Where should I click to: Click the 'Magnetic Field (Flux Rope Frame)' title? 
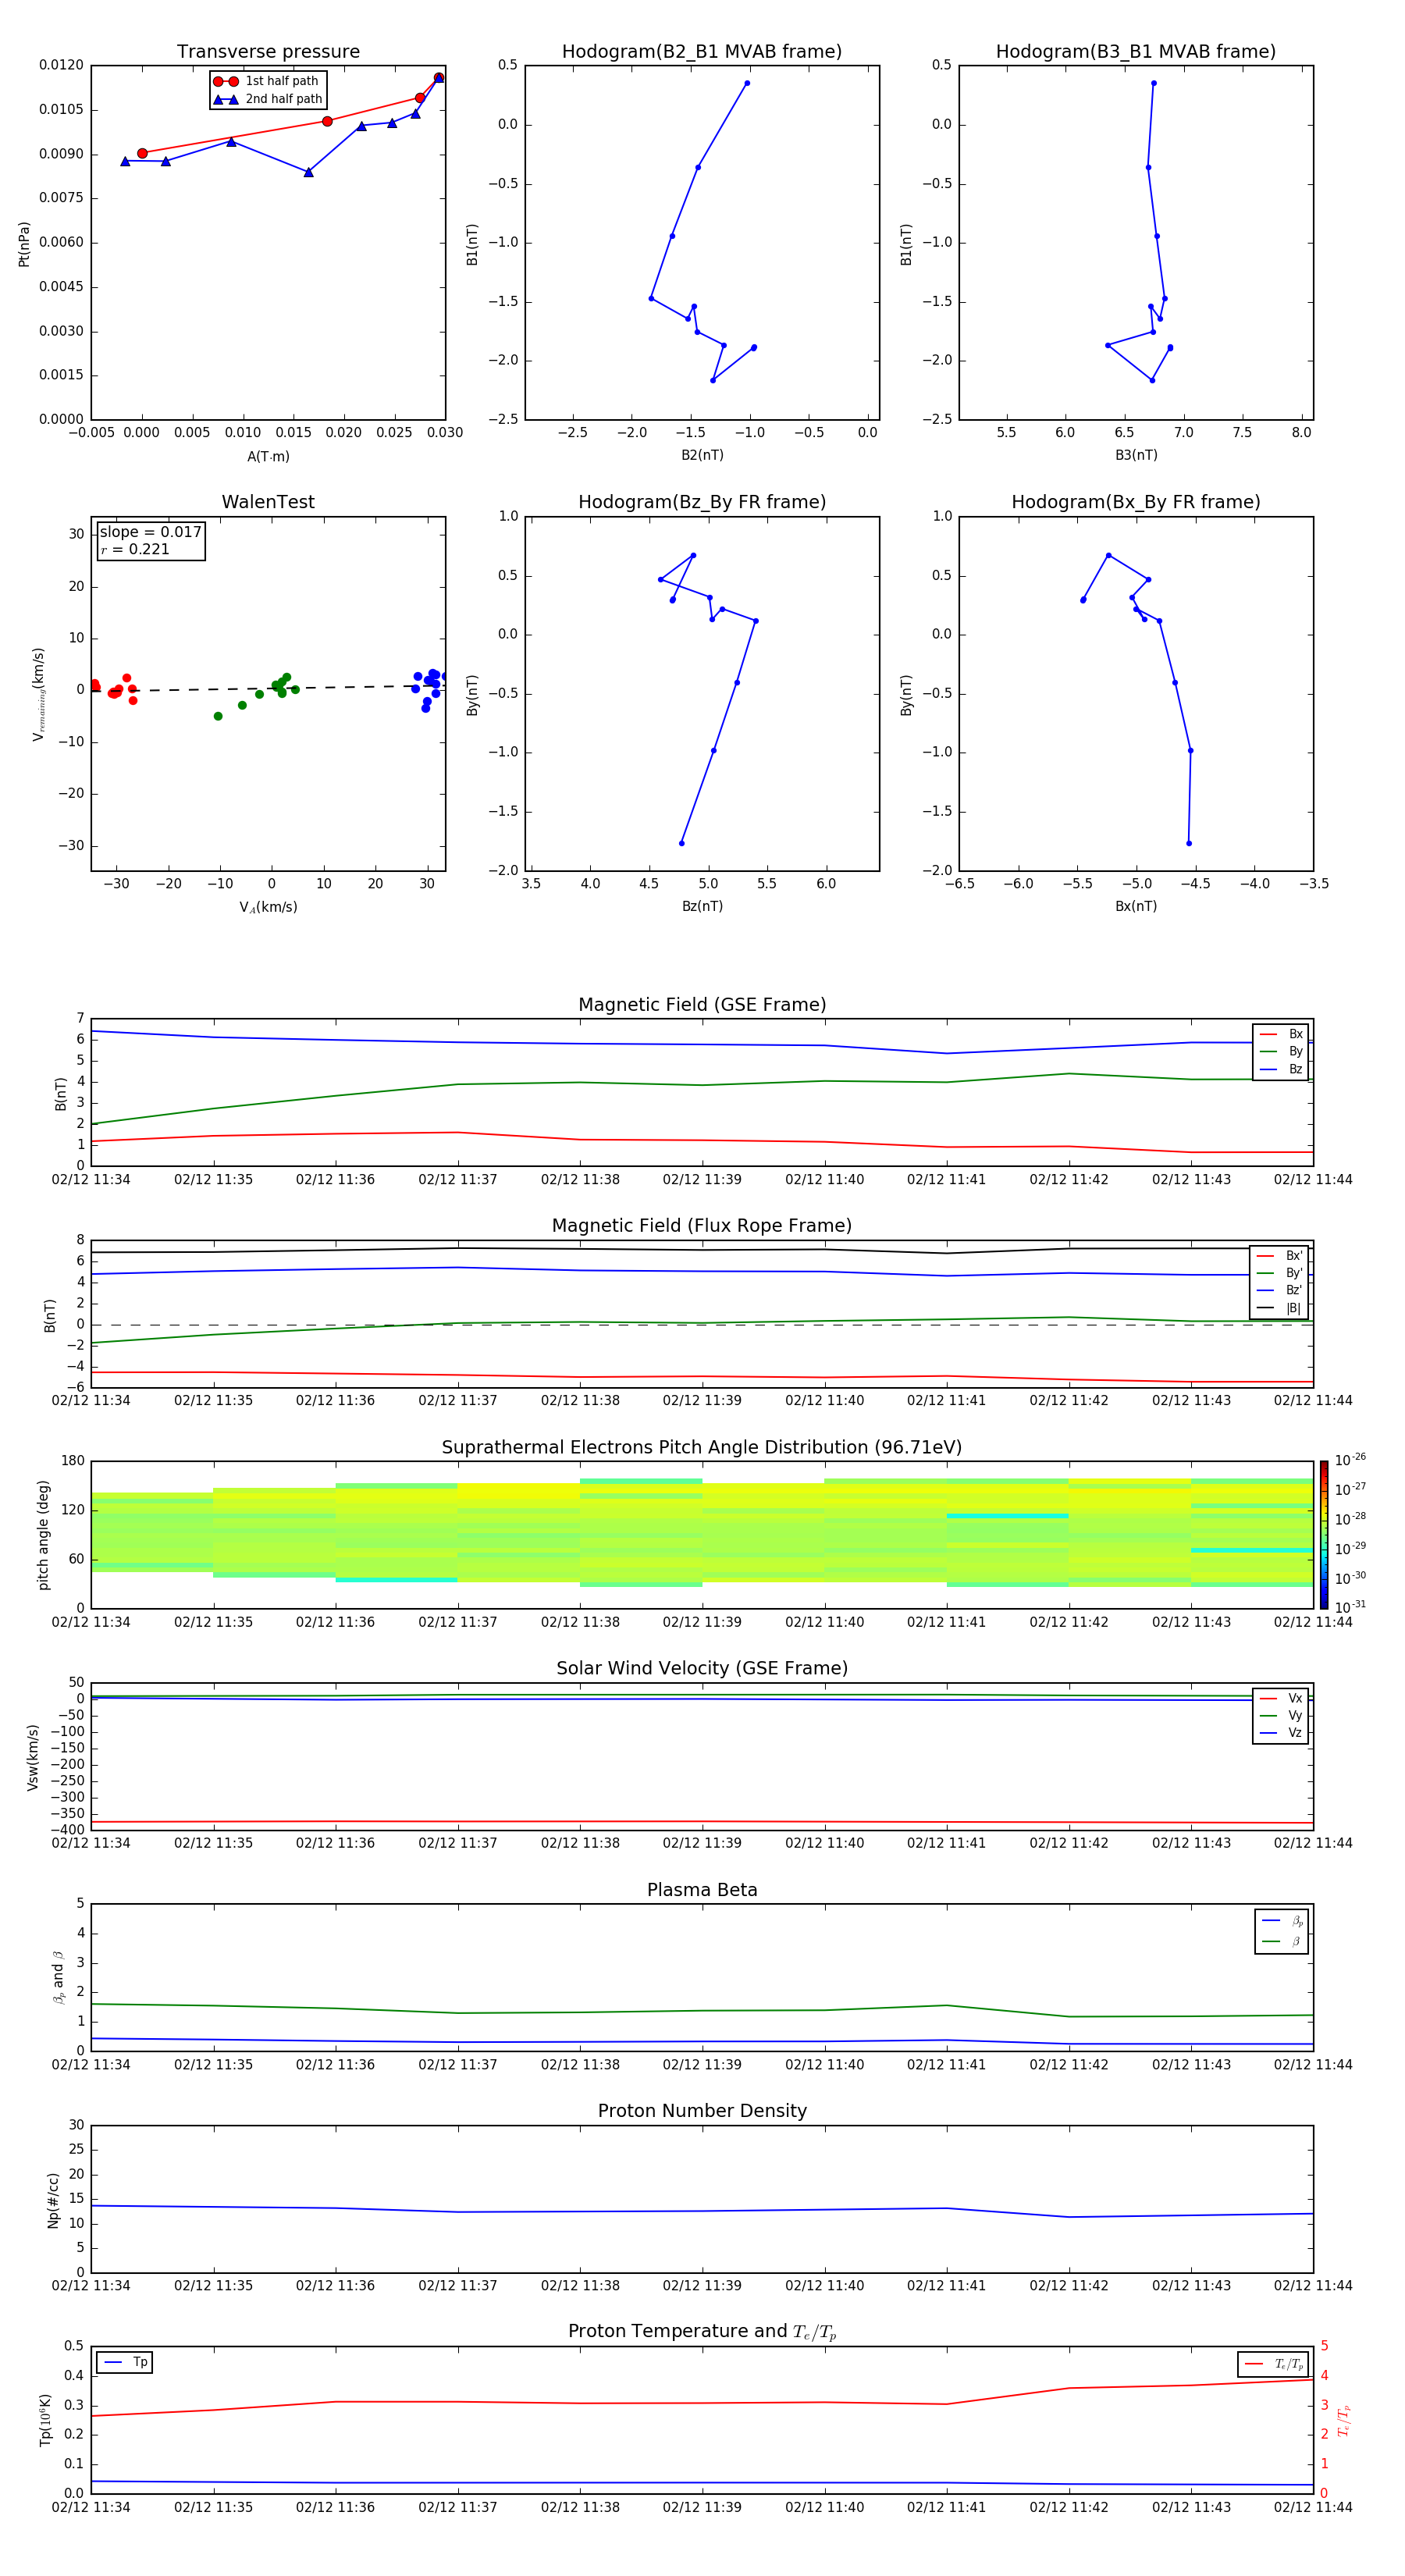pyautogui.click(x=702, y=1226)
